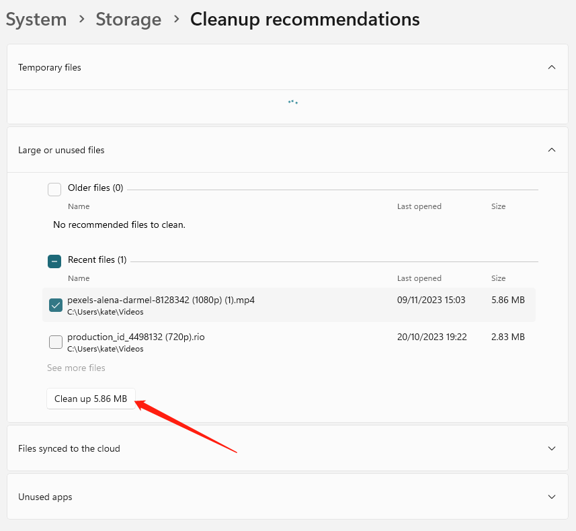Go back to Storage breadcrumb
576x531 pixels.
128,19
